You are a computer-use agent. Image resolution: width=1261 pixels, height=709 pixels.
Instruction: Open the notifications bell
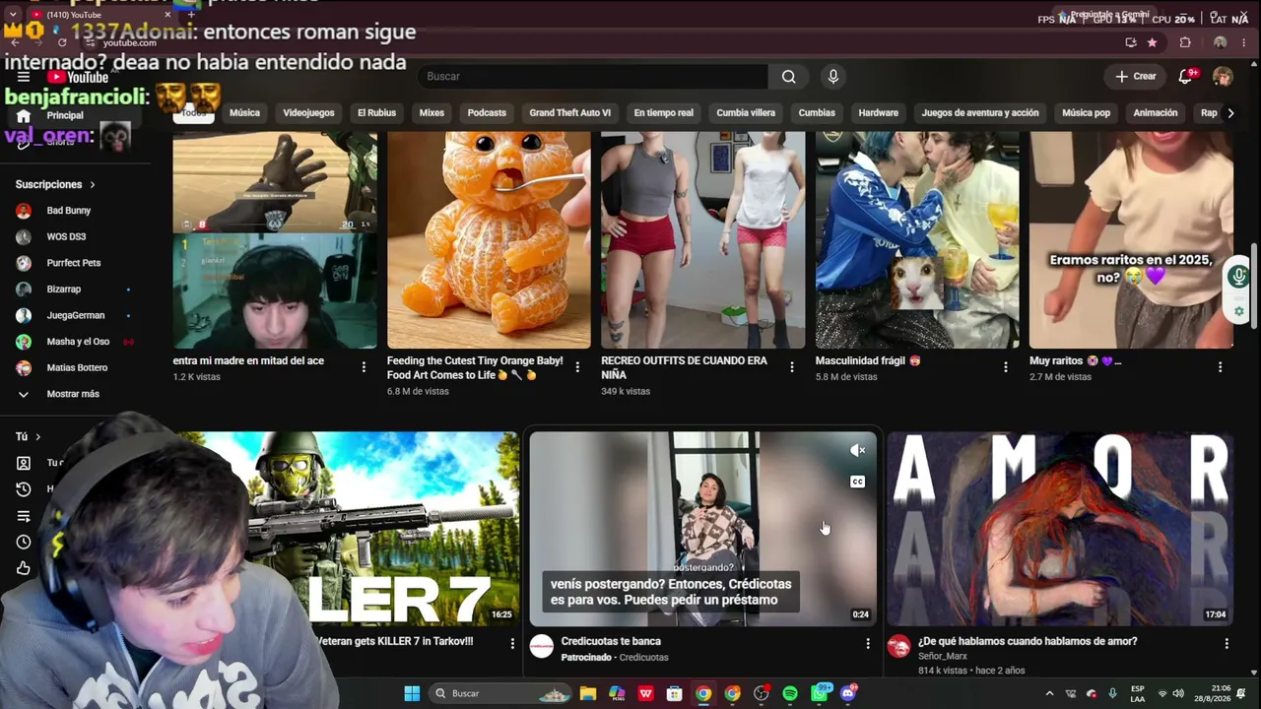point(1187,77)
